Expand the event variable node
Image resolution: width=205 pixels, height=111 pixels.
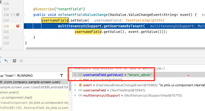click(75, 85)
